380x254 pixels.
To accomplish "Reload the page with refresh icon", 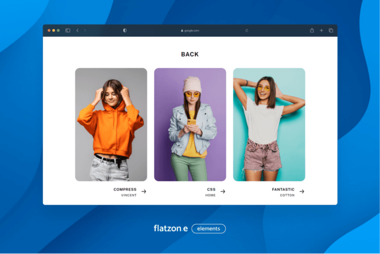I will point(246,30).
